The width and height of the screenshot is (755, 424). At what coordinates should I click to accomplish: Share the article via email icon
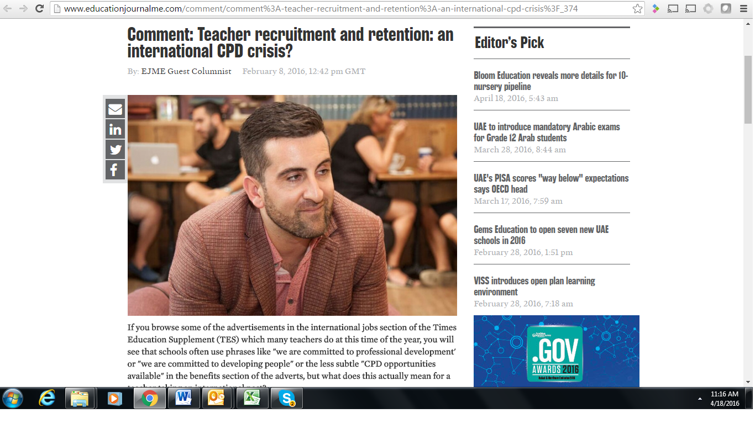115,109
